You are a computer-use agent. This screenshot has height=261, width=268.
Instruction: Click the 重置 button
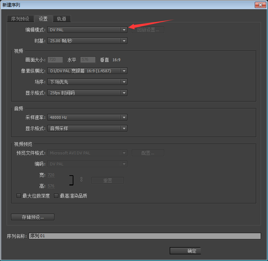108,180
